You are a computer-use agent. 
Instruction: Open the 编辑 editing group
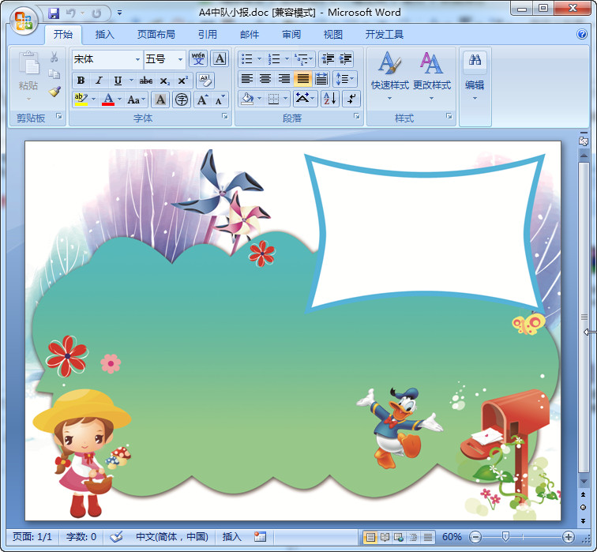point(475,76)
